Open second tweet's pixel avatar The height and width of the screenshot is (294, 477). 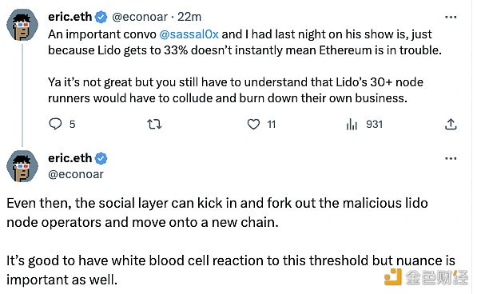pyautogui.click(x=22, y=166)
